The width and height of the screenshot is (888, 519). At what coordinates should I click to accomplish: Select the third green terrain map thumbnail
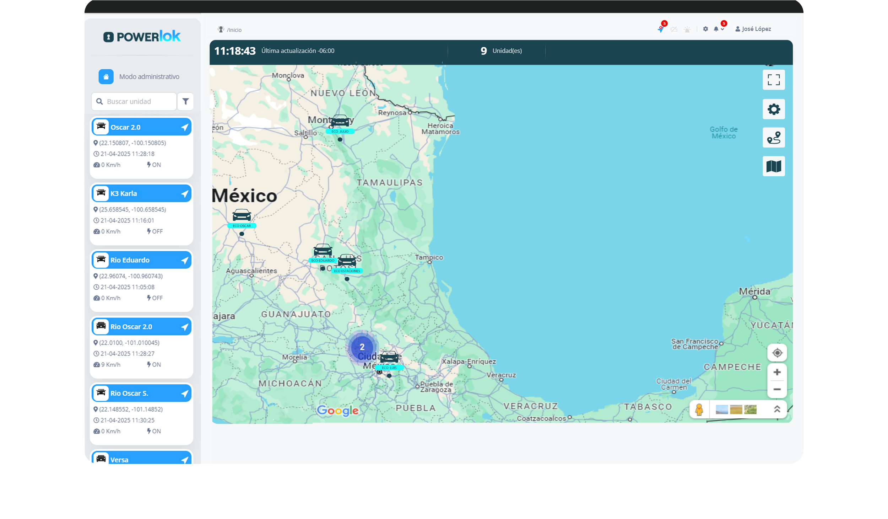click(x=750, y=410)
